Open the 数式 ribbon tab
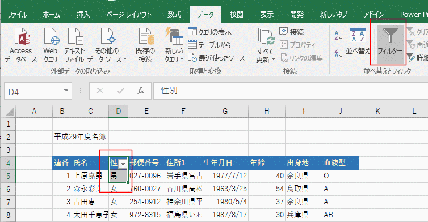The width and height of the screenshot is (428, 222). 174,15
